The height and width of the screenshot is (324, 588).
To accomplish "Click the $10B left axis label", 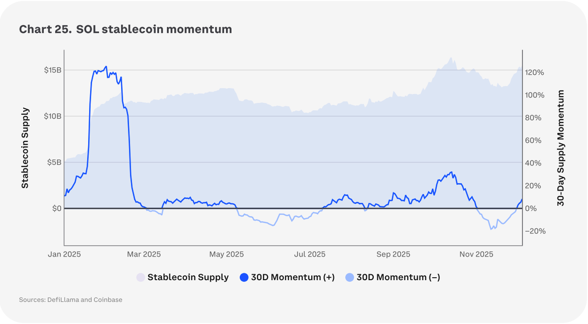I will tap(52, 116).
